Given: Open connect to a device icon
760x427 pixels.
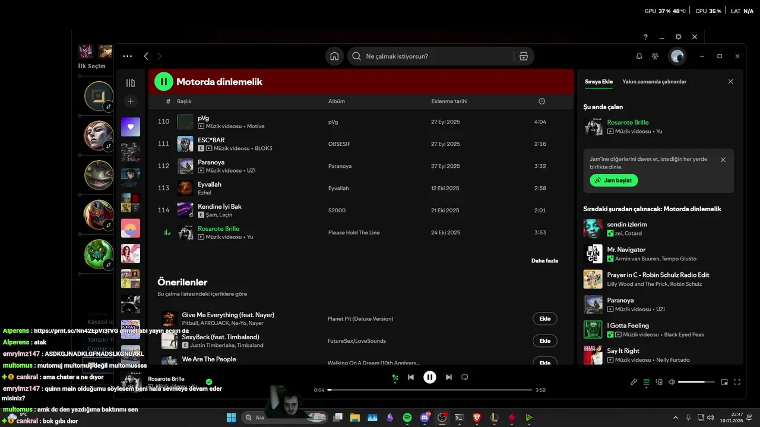Looking at the screenshot, I should tap(659, 382).
